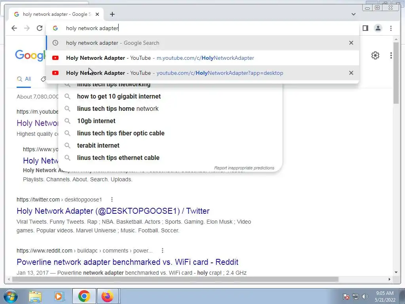Toggle the Chrome side panel
This screenshot has height=304, width=405.
[x=365, y=28]
